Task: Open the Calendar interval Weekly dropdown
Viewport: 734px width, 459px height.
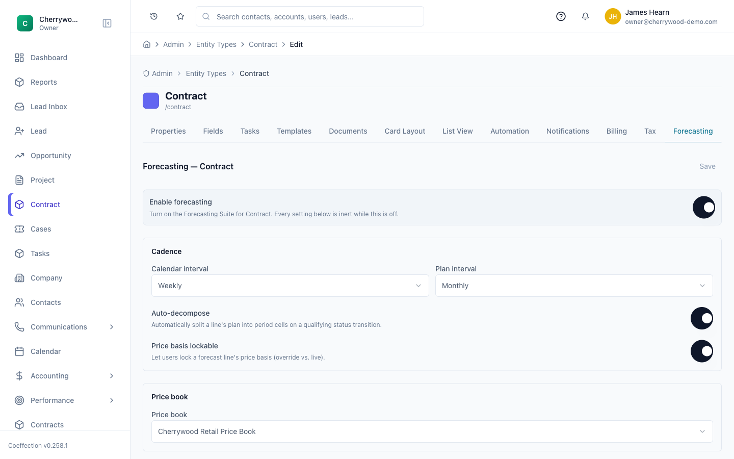Action: [290, 286]
